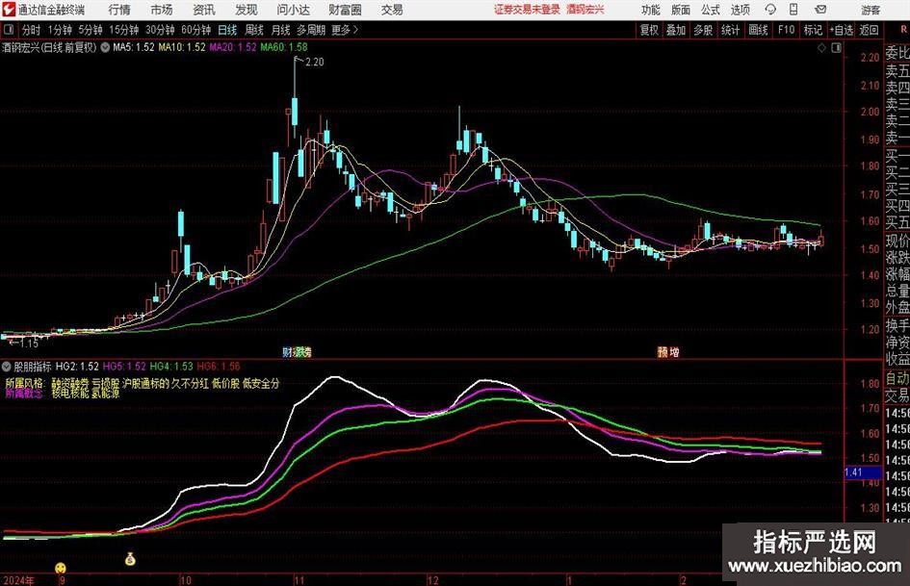
Task: Expand the main chart indicator dropdown arrow
Action: pyautogui.click(x=105, y=47)
